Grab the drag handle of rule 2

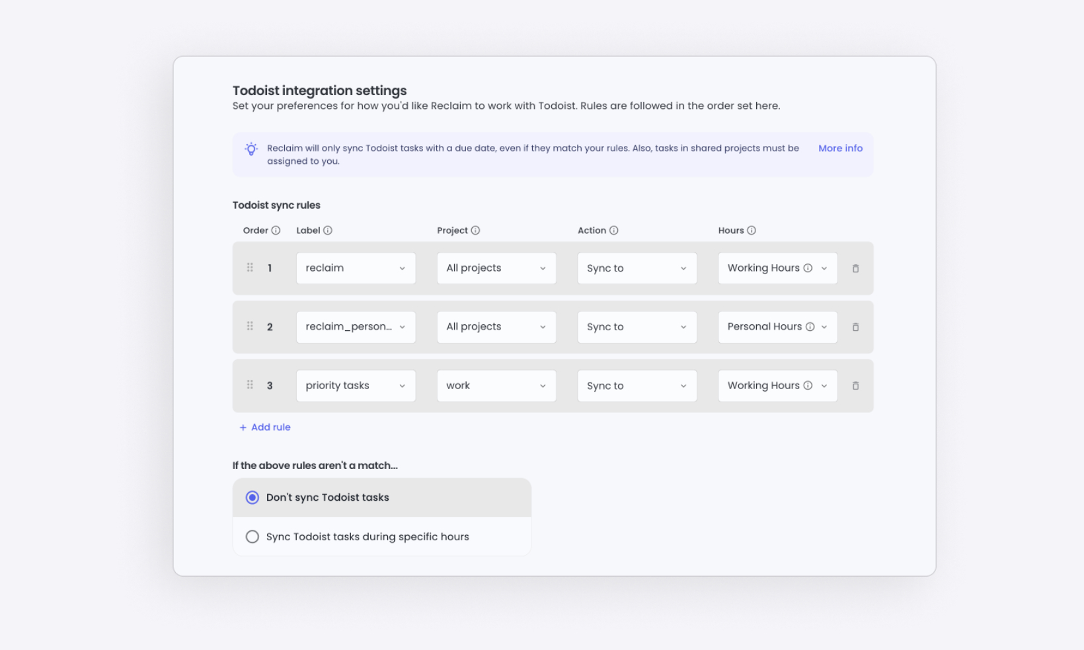point(250,326)
